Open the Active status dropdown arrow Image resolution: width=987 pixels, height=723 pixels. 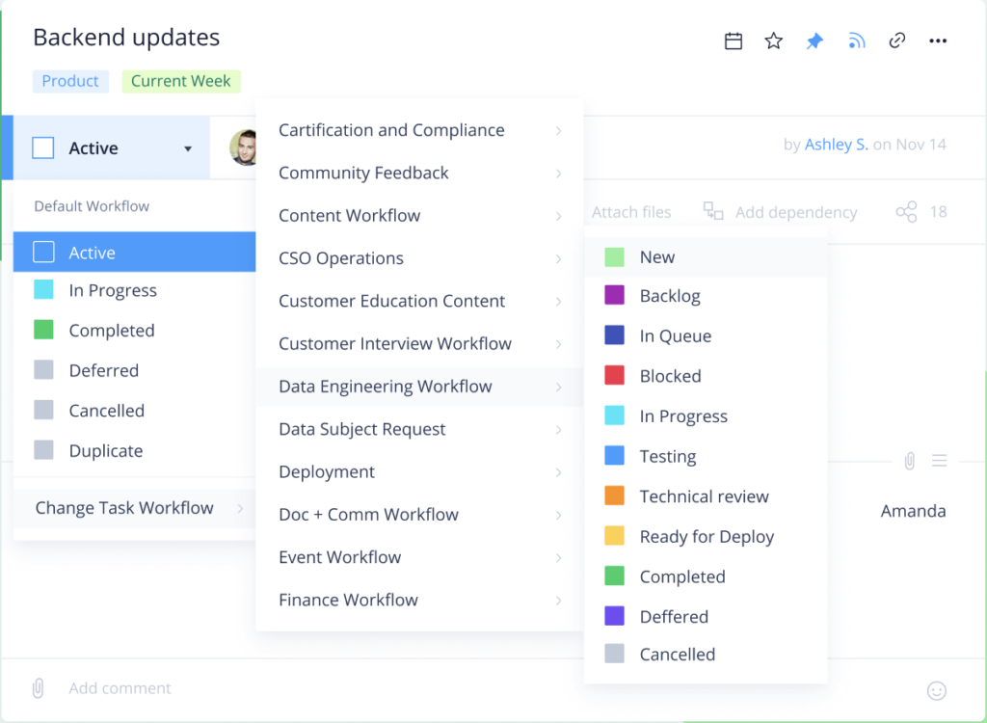coord(189,147)
